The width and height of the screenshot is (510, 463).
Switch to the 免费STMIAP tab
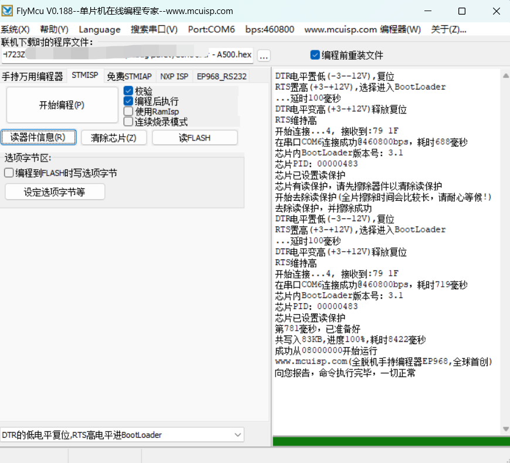pyautogui.click(x=129, y=76)
